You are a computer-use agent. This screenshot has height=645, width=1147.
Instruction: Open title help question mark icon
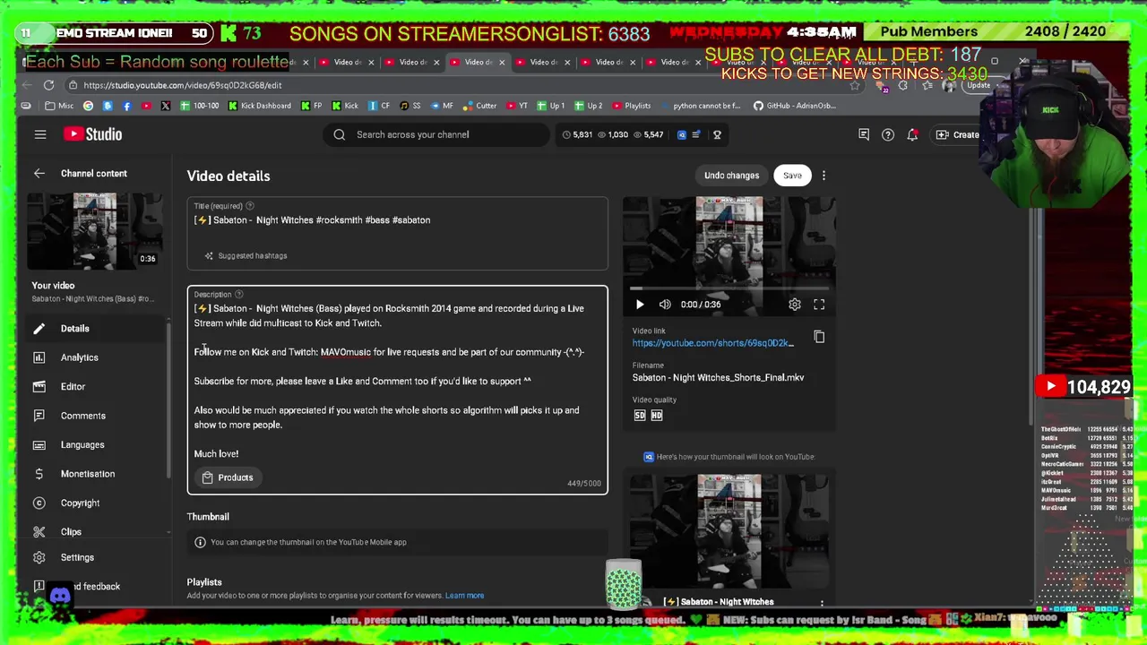pos(250,206)
